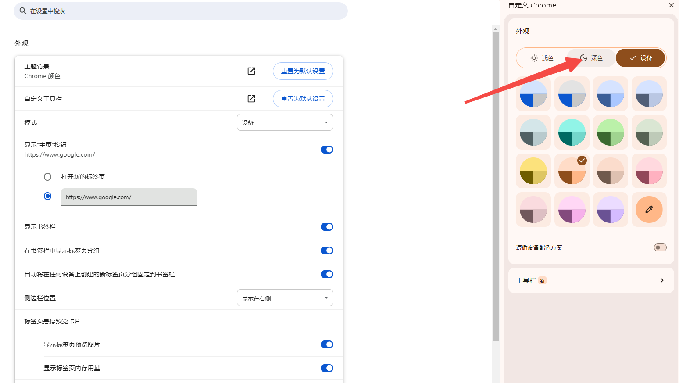This screenshot has width=679, height=383.
Task: Toggle 显示标签页预览图片 switch
Action: click(x=327, y=344)
